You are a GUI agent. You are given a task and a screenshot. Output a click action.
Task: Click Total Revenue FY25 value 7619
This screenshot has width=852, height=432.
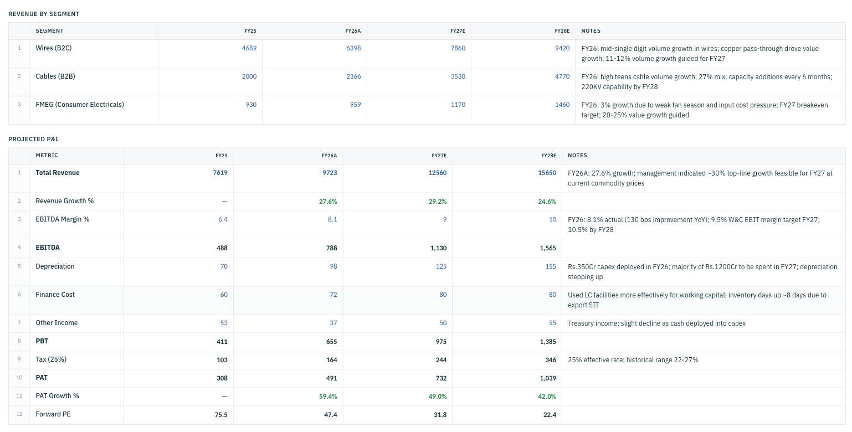(220, 173)
